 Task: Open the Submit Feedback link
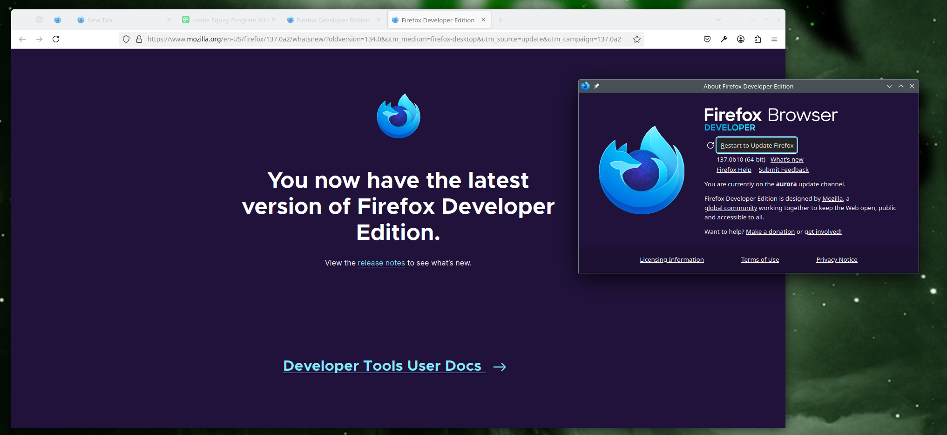(x=784, y=170)
